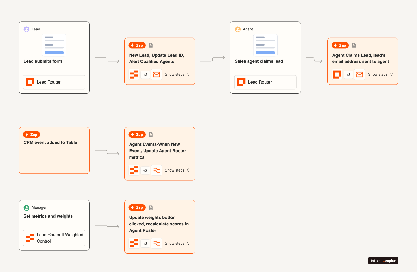Viewport: 417px width, 272px height.
Task: Click the Lead Router icon in Sales agent claims lead card
Action: point(241,82)
